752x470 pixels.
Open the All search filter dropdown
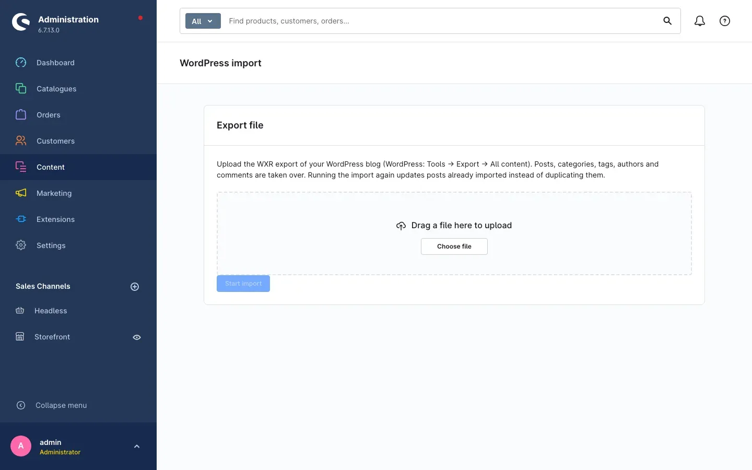[203, 21]
